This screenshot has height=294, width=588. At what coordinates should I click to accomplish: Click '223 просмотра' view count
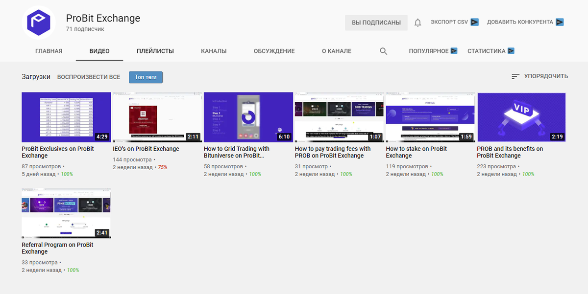(496, 167)
